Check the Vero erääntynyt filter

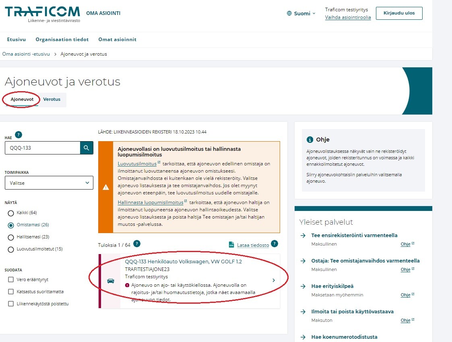11,279
